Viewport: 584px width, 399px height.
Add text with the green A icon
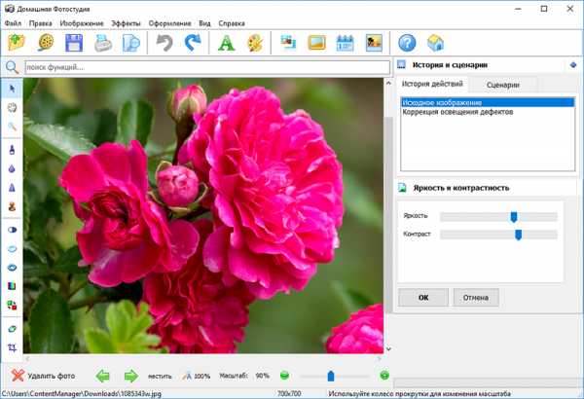(226, 43)
